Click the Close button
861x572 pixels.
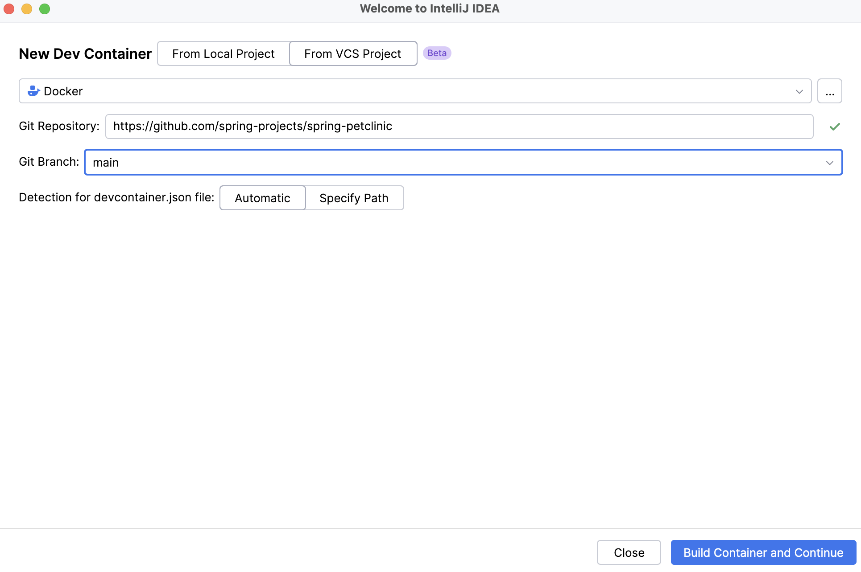point(629,552)
